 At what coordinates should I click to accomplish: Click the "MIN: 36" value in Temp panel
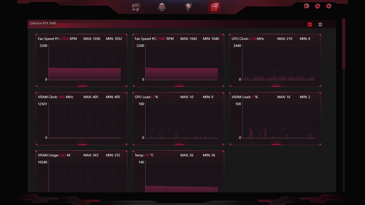tap(209, 155)
